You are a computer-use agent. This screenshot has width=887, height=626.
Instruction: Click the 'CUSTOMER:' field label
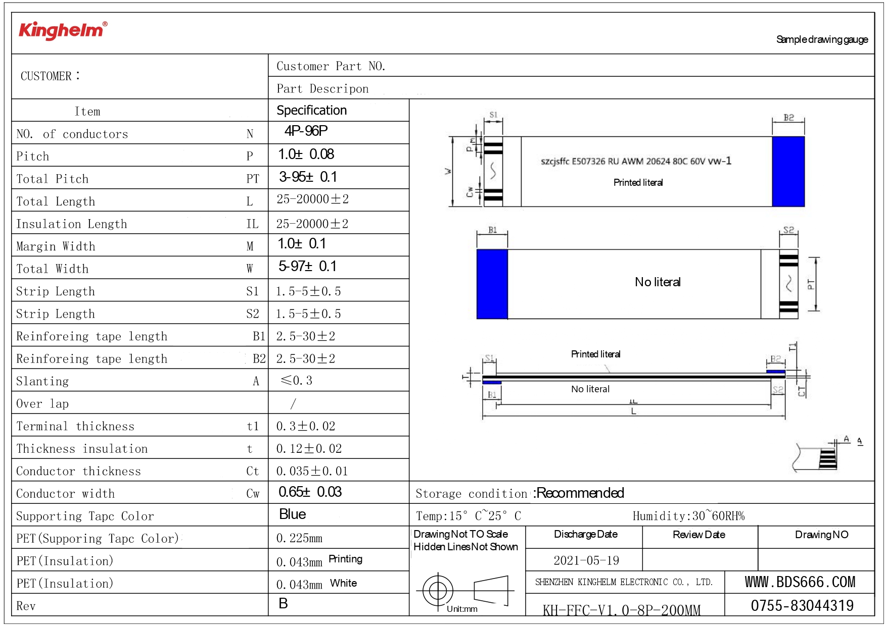tap(50, 76)
